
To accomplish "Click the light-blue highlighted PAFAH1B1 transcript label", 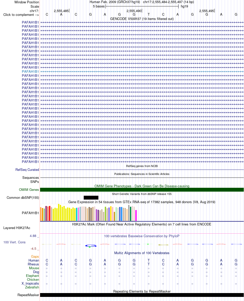I will [30, 72].
